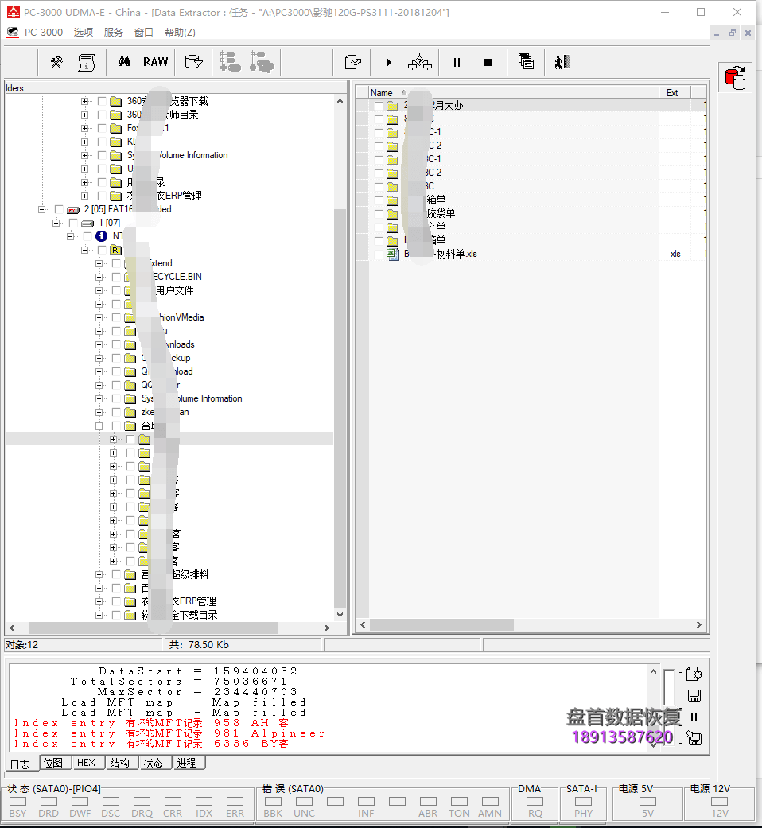The image size is (762, 828).
Task: Click the log settings icon beside log
Action: coord(694,674)
